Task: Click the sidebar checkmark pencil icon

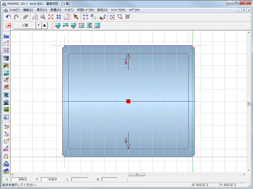Action: tap(6, 80)
